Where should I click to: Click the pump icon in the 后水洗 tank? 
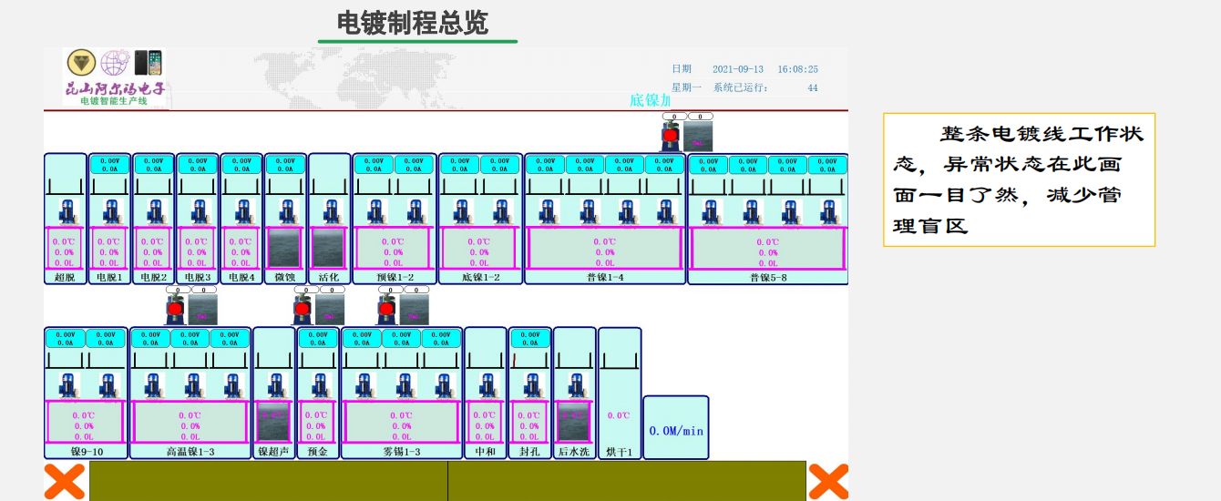[574, 384]
